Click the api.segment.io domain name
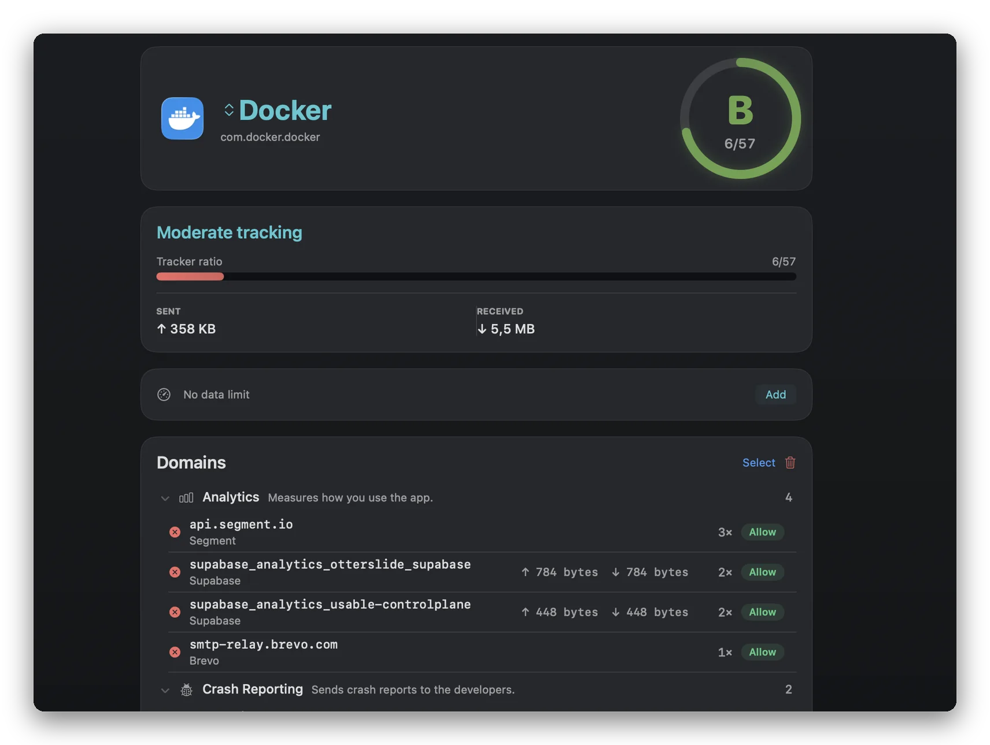The height and width of the screenshot is (745, 990). 241,524
